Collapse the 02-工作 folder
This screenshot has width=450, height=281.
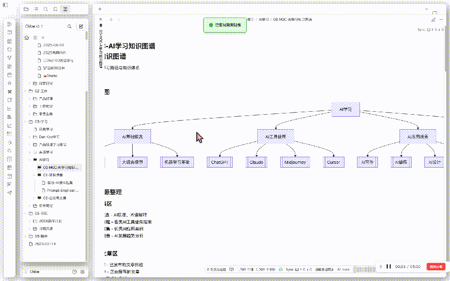click(25, 91)
